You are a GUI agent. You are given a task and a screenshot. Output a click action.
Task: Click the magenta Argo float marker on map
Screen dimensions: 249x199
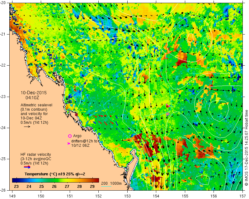tap(167, 114)
